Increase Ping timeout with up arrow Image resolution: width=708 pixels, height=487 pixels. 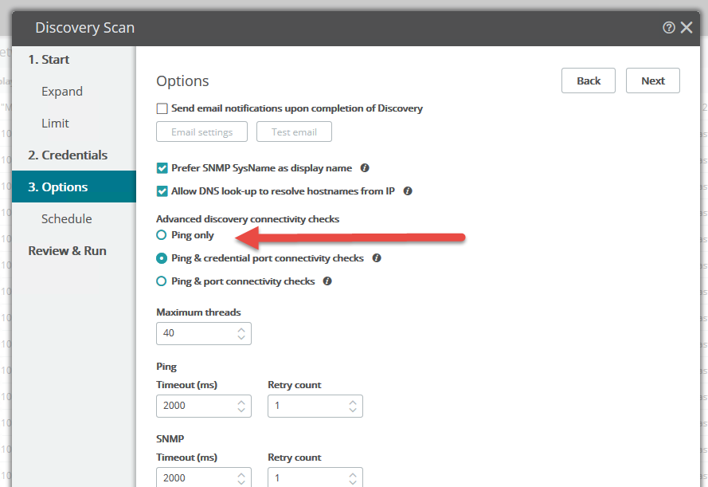coord(241,402)
